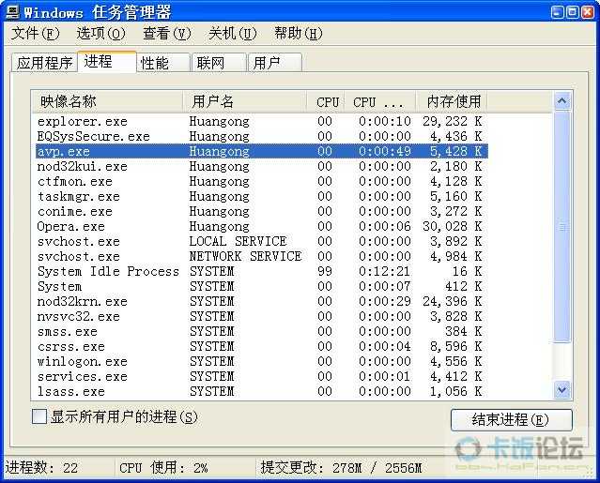The image size is (600, 483).
Task: Click the scrollbar up arrow
Action: 562,101
